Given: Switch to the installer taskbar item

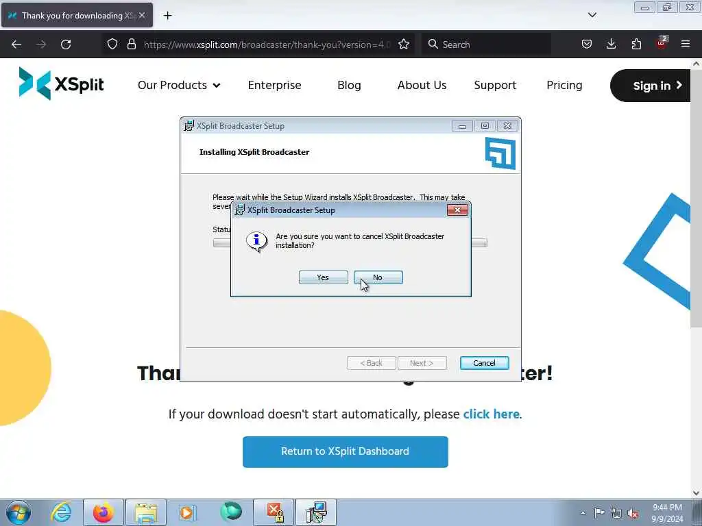Looking at the screenshot, I should 317,512.
